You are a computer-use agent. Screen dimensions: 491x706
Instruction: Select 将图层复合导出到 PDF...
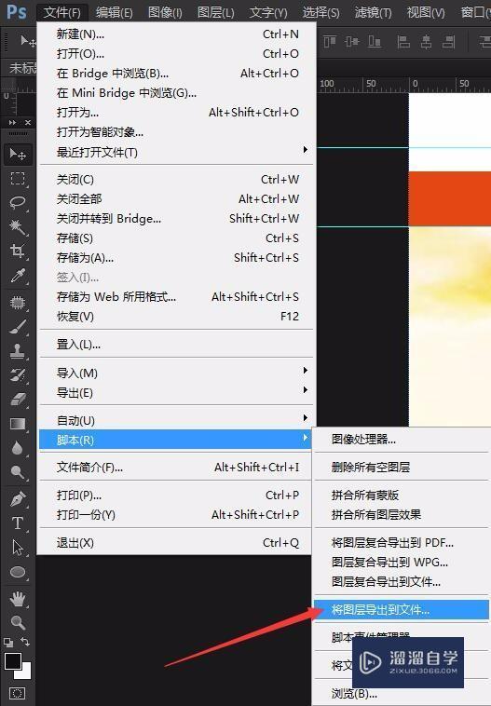point(402,543)
